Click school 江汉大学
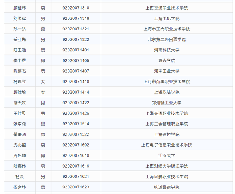 (167, 155)
